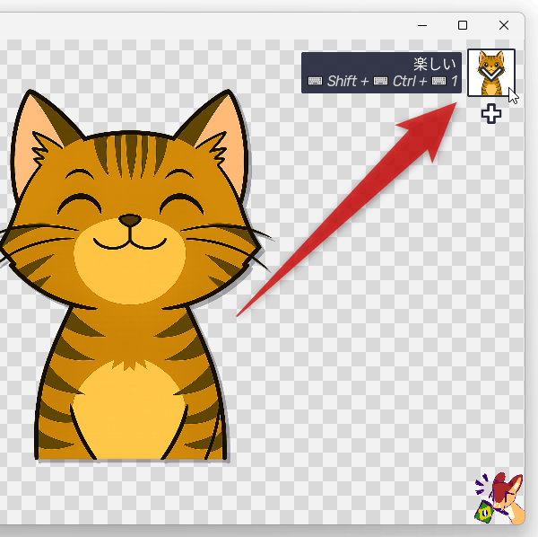The height and width of the screenshot is (537, 538).
Task: Click the red arrow's thin tail end
Action: [240, 313]
